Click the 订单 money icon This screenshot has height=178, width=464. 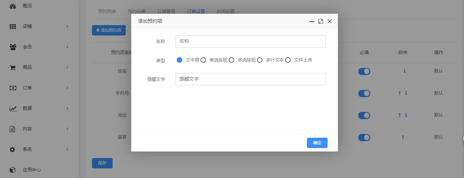click(13, 88)
